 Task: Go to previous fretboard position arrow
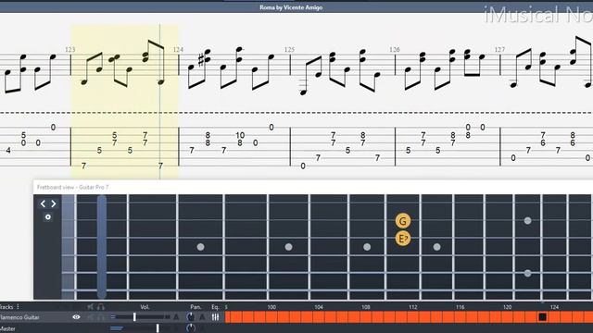[43, 203]
